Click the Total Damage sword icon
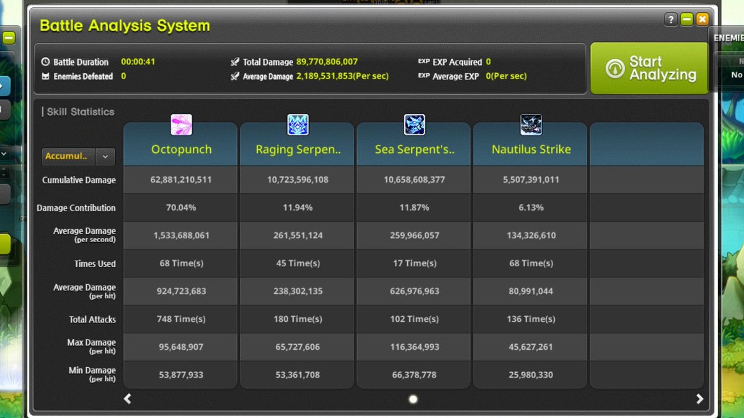 coord(234,62)
